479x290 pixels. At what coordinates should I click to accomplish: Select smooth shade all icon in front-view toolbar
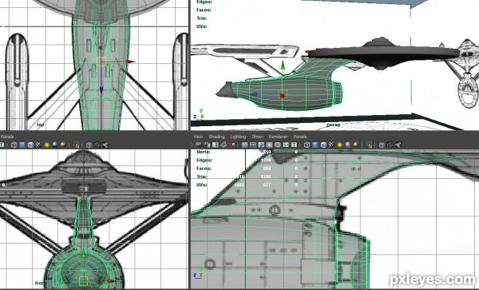coord(22,145)
